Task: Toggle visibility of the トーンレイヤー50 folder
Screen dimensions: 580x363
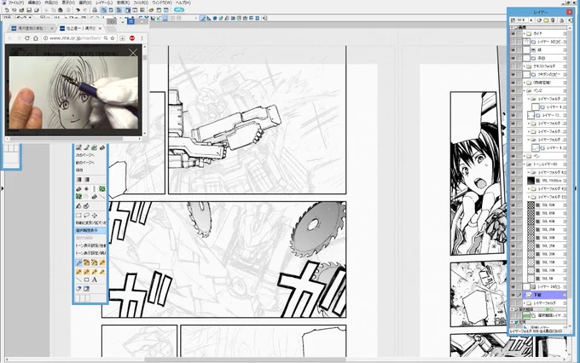Action: tap(513, 164)
